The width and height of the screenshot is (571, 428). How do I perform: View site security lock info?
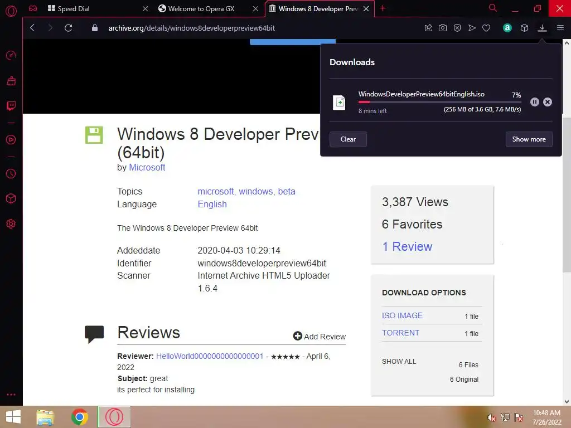tap(95, 28)
